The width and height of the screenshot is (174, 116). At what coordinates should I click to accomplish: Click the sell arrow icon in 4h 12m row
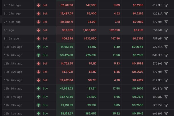(38, 5)
